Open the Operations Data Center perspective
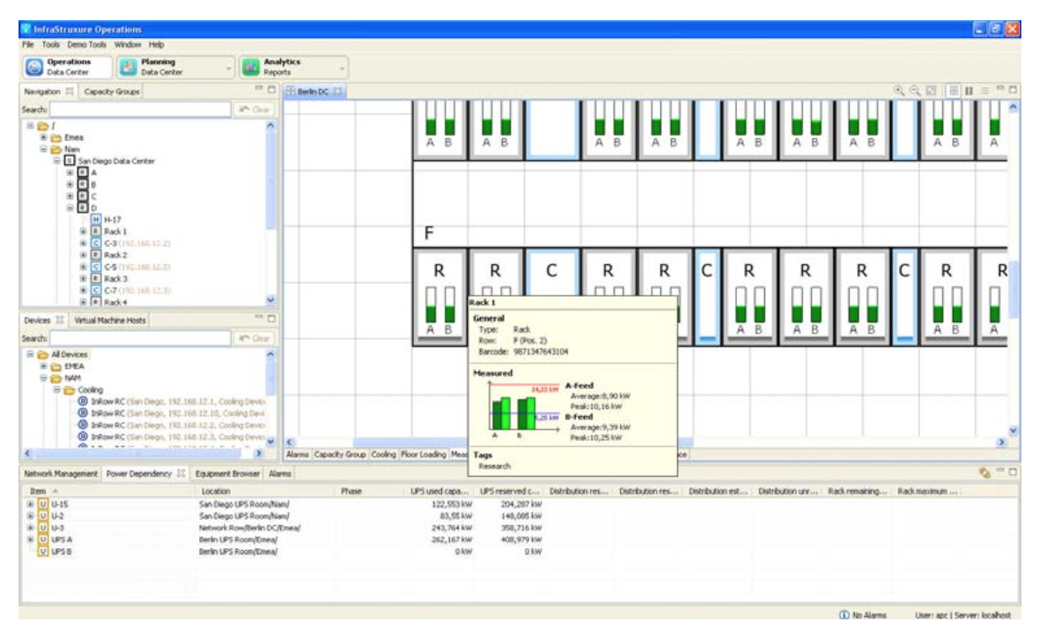Image resolution: width=1039 pixels, height=637 pixels. click(x=68, y=67)
